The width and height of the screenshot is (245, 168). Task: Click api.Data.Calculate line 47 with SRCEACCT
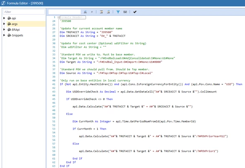pos(132,107)
